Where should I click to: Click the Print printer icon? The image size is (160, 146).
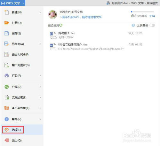coord(7,75)
